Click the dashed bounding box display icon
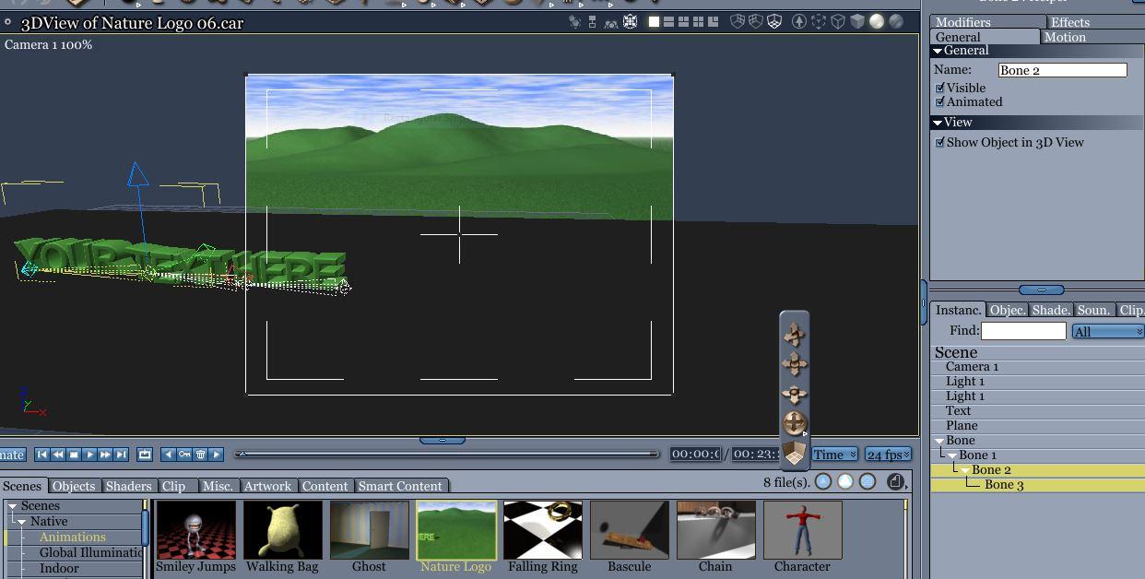This screenshot has width=1145, height=579. (x=818, y=21)
